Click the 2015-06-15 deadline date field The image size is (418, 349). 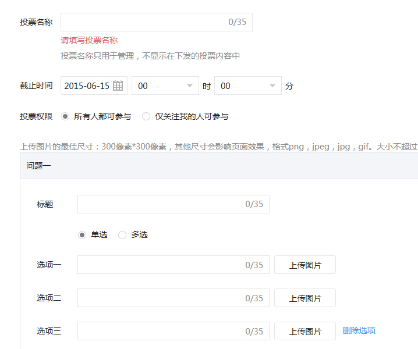[87, 86]
